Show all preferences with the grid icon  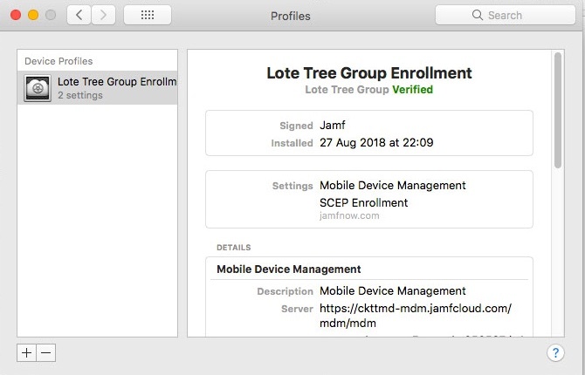pos(148,15)
